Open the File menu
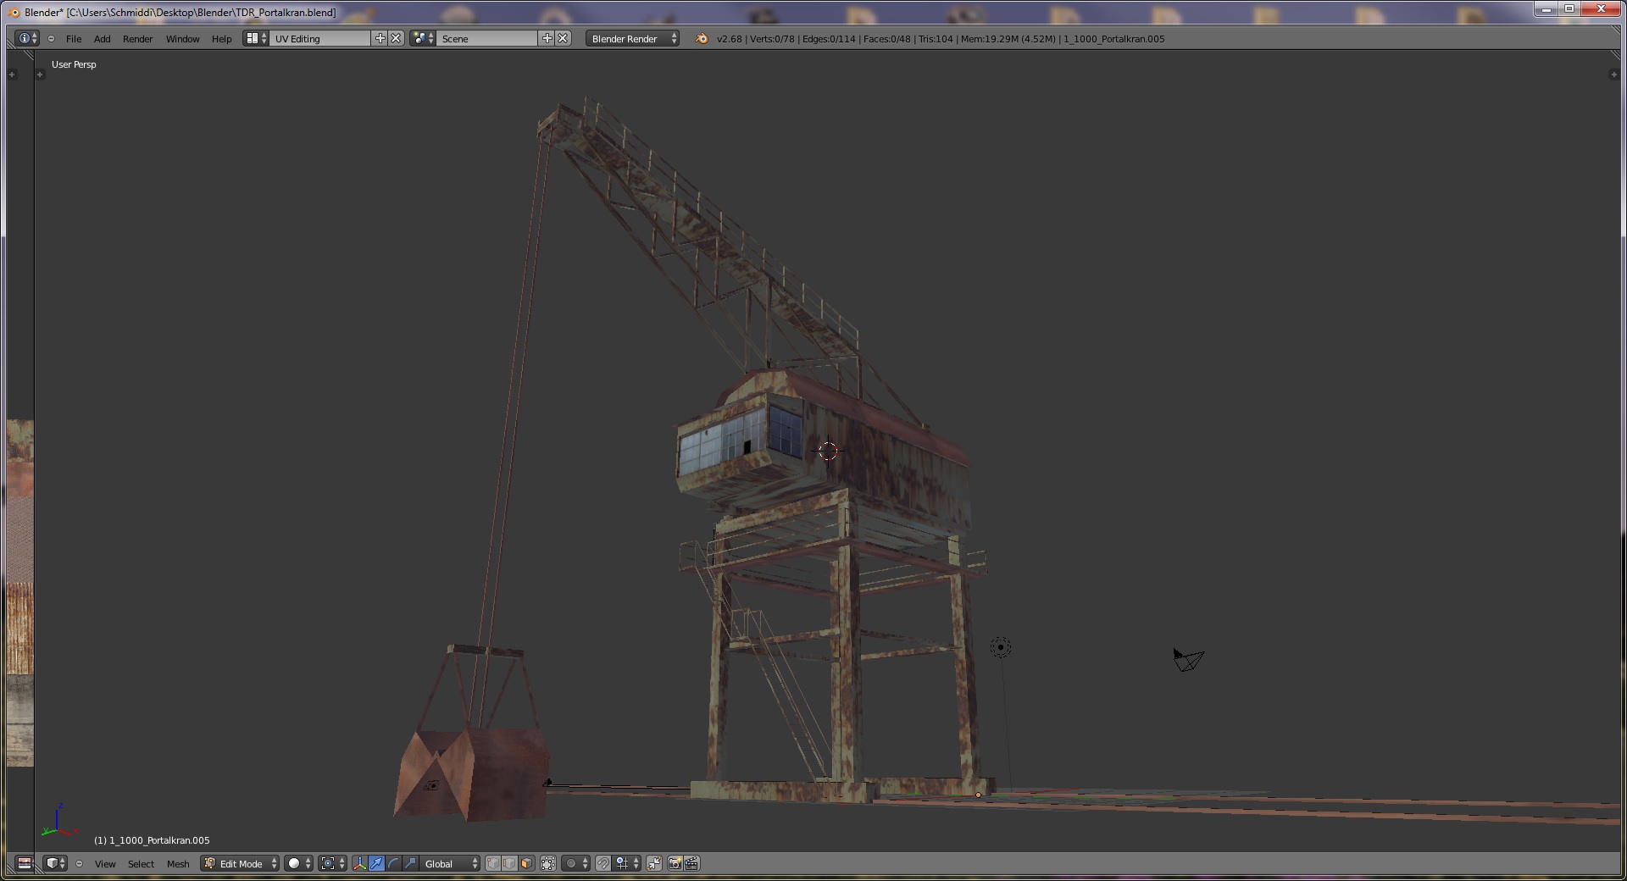 click(x=74, y=39)
